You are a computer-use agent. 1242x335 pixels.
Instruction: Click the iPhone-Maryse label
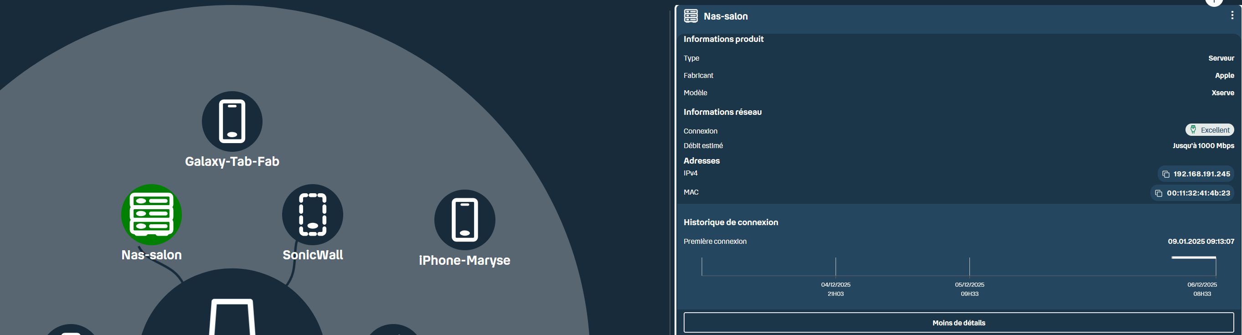[464, 260]
